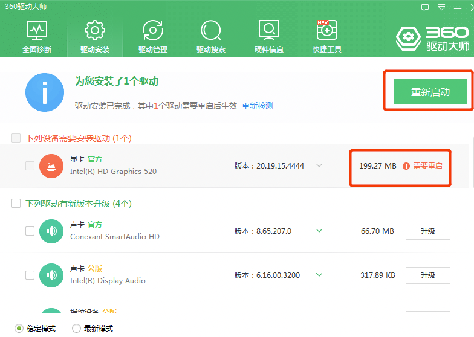Tick the Intel(R) Display Audio checkbox
This screenshot has height=337, width=474.
(x=30, y=275)
